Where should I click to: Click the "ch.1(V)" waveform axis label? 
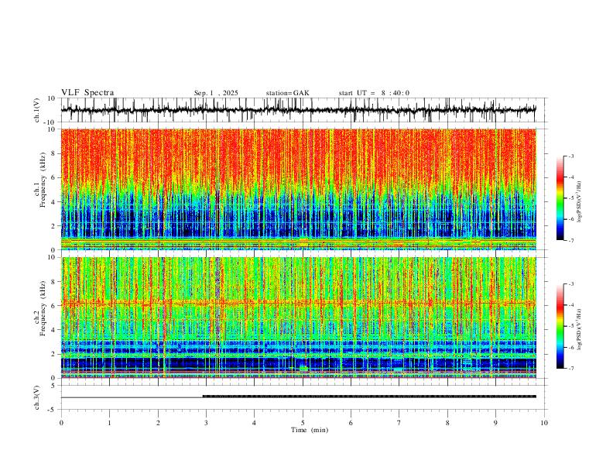pos(37,110)
